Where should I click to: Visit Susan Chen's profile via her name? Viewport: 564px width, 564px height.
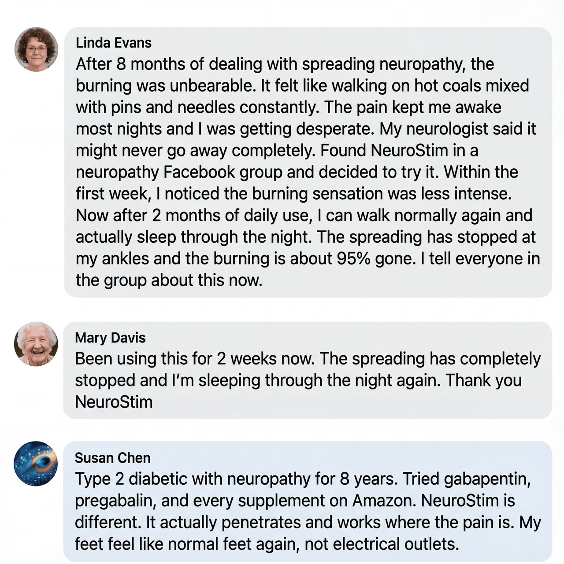tap(112, 458)
